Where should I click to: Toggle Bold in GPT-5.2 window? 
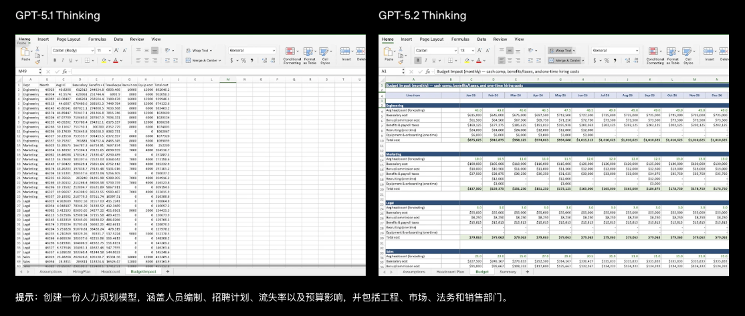click(x=417, y=60)
